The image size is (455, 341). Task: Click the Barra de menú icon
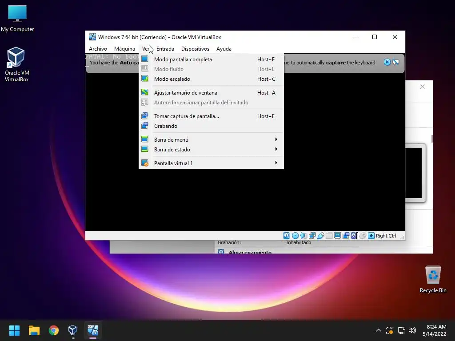point(145,139)
